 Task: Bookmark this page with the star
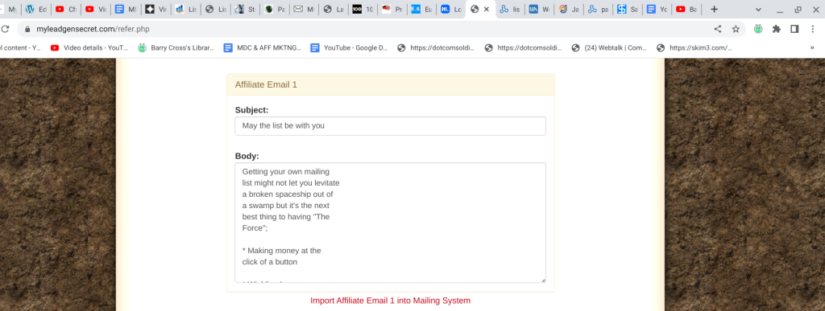pyautogui.click(x=736, y=29)
